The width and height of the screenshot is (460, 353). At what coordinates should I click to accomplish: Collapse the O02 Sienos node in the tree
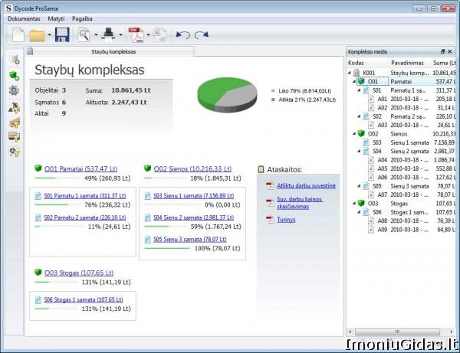point(354,132)
